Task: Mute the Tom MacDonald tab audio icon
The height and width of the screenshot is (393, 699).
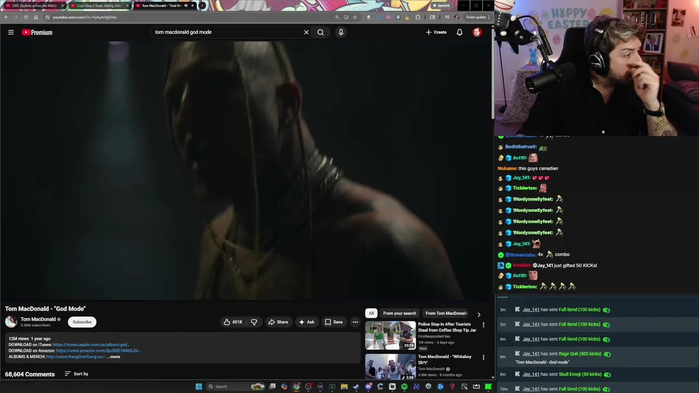Action: 186,5
